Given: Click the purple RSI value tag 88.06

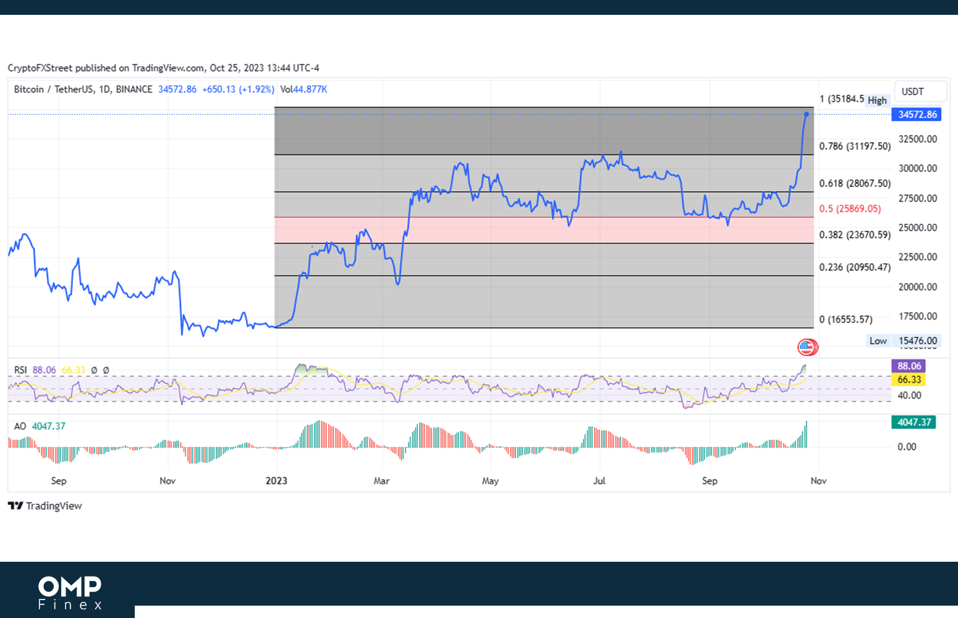Looking at the screenshot, I should tap(909, 366).
